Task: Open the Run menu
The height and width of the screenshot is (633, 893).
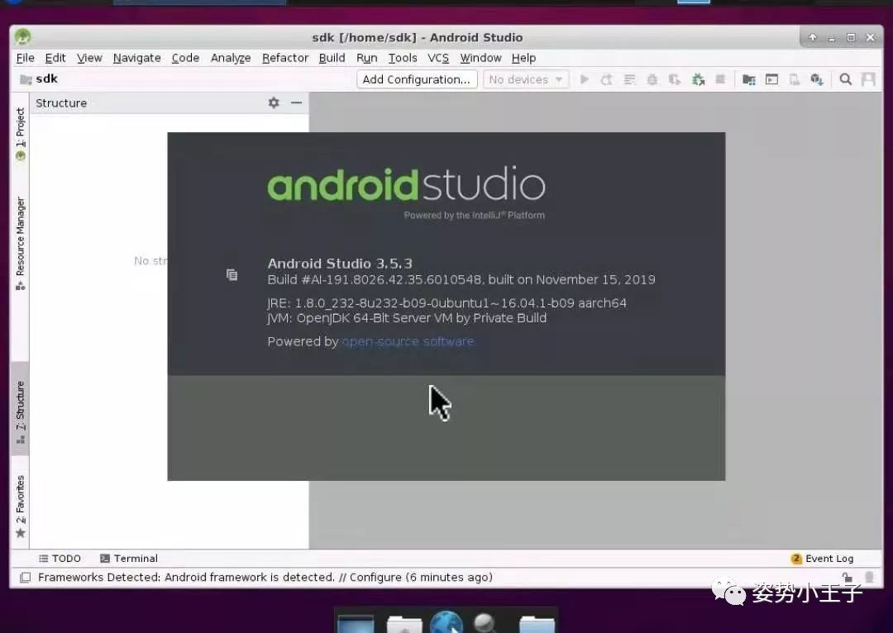Action: (x=367, y=58)
